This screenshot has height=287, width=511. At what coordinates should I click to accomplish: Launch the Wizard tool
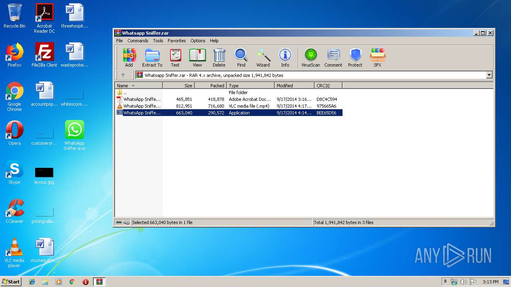pyautogui.click(x=263, y=58)
